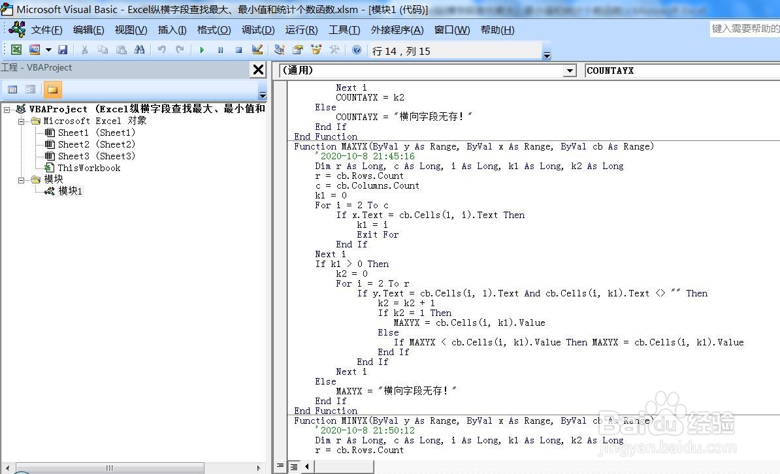Click code editor horizontal scroll left arrow
Image resolution: width=780 pixels, height=474 pixels.
point(307,466)
